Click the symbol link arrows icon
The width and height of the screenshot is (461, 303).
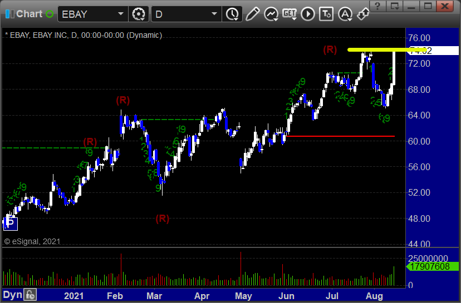(x=363, y=14)
